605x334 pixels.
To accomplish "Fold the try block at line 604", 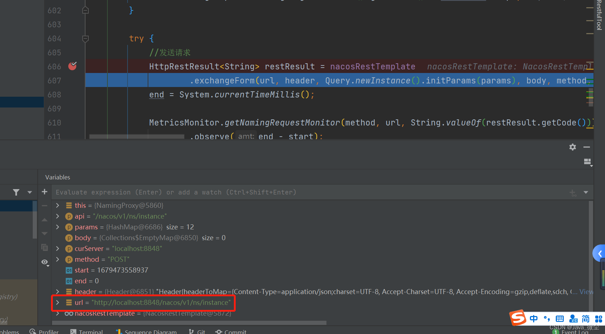I will point(86,38).
